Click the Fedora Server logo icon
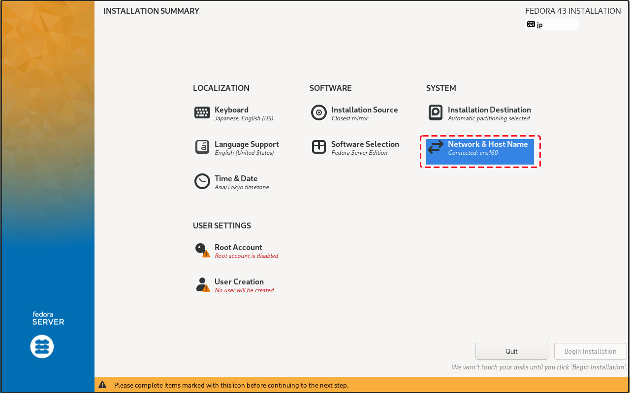The height and width of the screenshot is (393, 630). (42, 347)
